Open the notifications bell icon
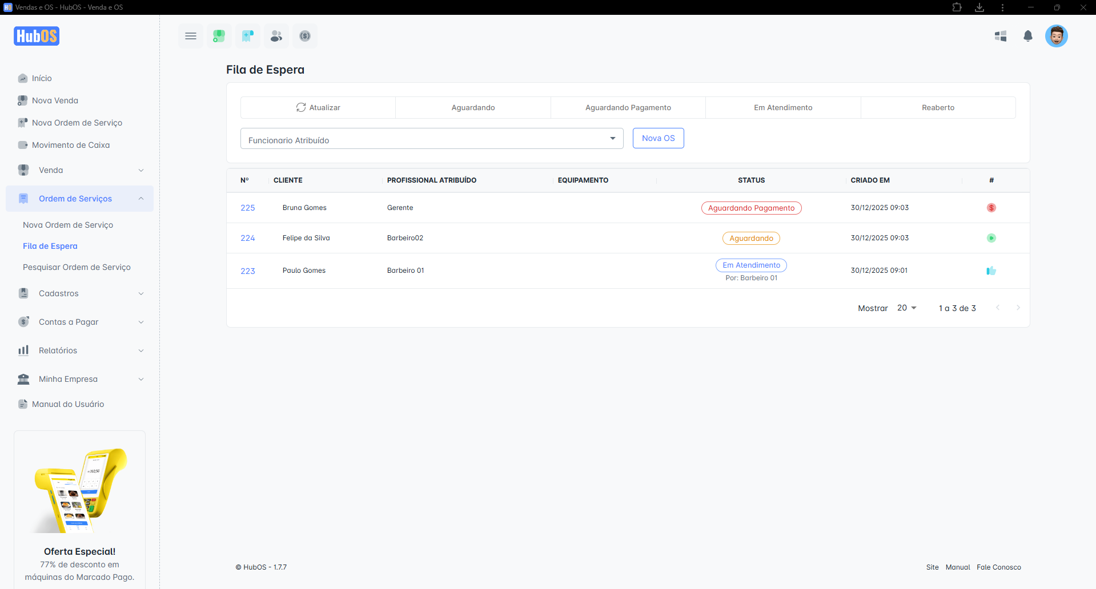1096x589 pixels. click(x=1027, y=36)
